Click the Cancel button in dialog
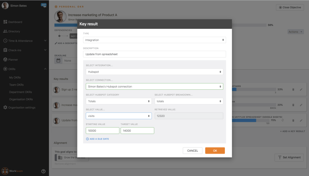Viewport: 309px width, 176px height. pyautogui.click(x=192, y=151)
